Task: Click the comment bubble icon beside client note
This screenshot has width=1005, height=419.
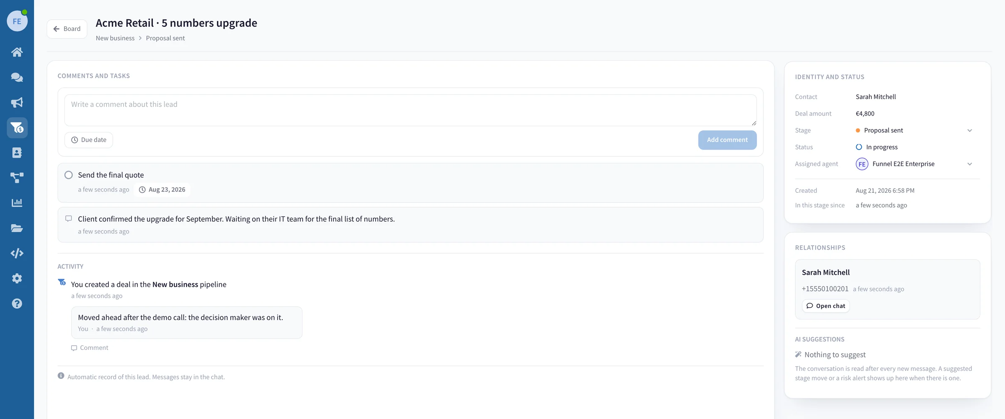Action: [x=69, y=219]
